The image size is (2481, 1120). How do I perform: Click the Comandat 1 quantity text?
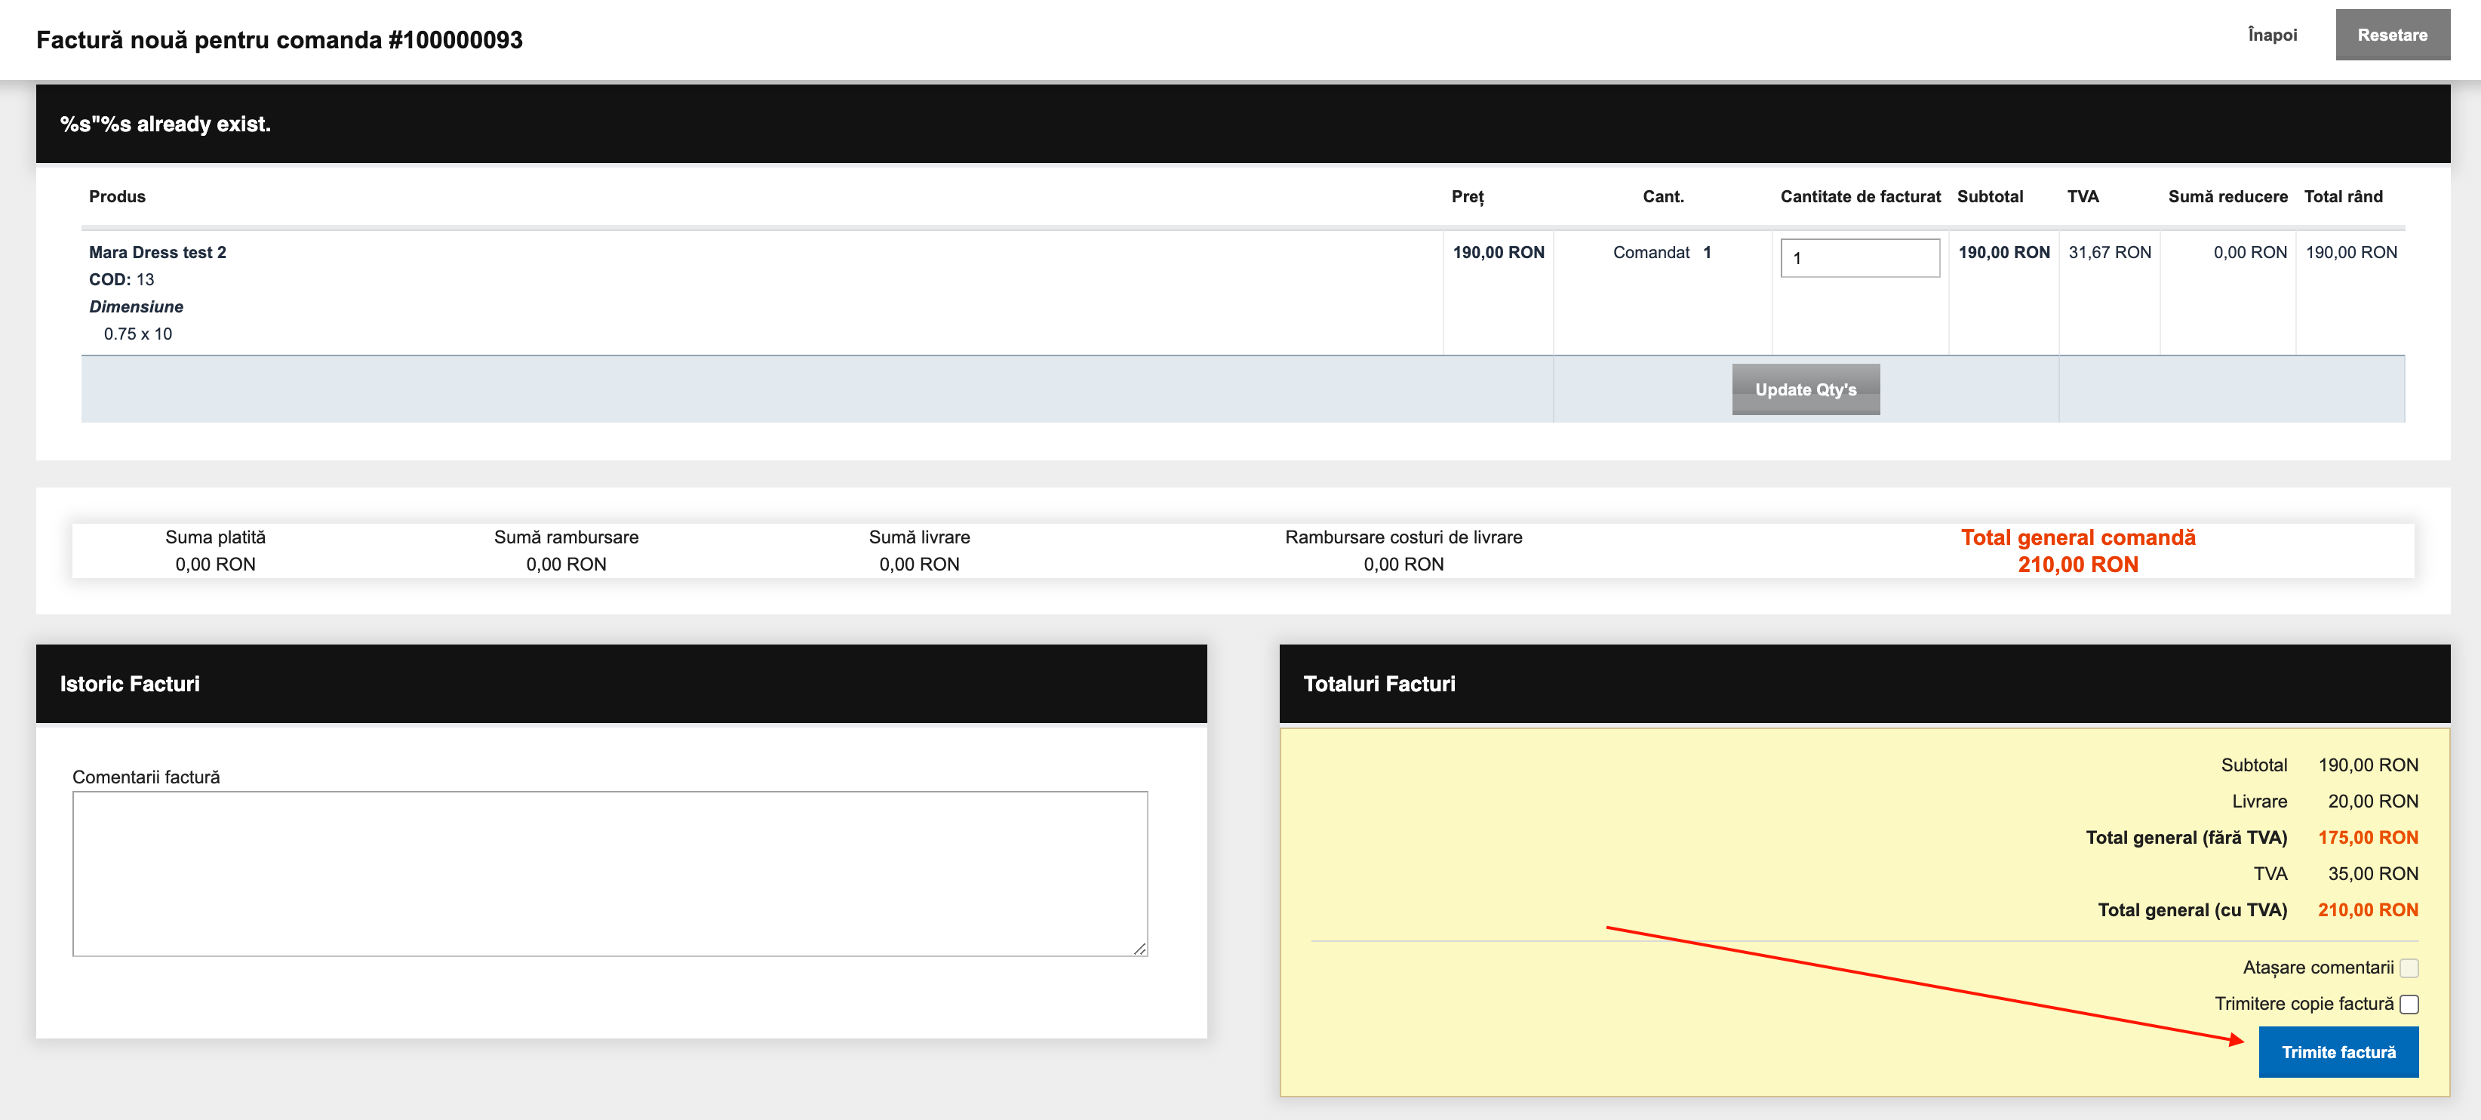[1662, 252]
